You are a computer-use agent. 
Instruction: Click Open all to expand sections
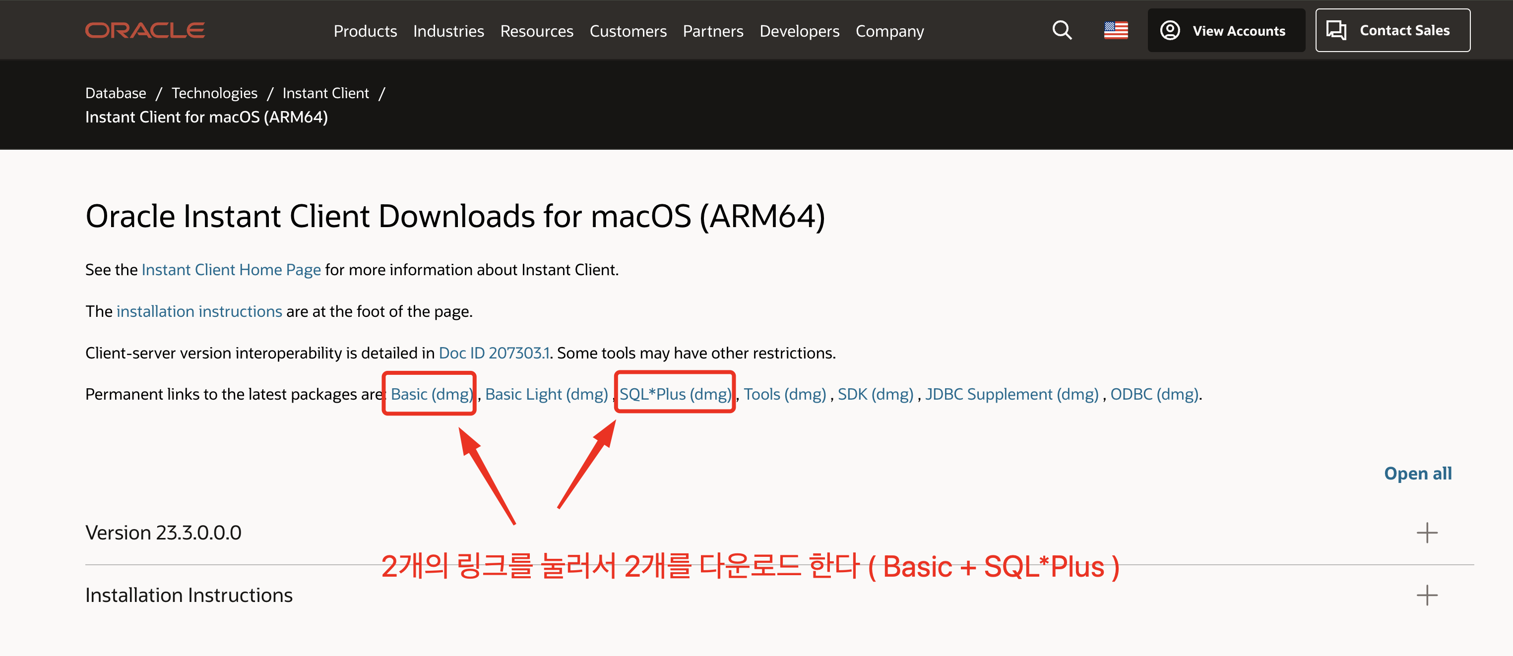point(1417,474)
